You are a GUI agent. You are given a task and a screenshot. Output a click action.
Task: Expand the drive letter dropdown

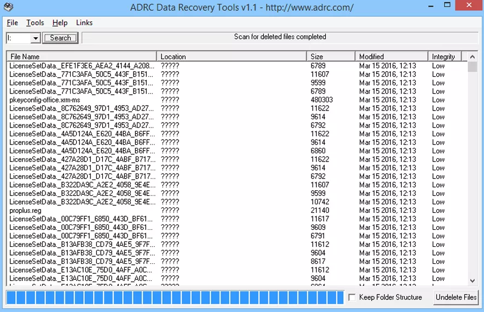36,38
